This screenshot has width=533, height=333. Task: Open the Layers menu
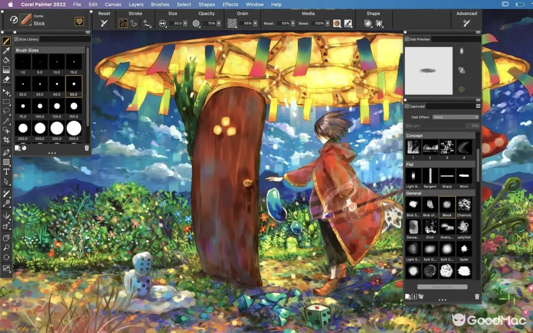[136, 5]
